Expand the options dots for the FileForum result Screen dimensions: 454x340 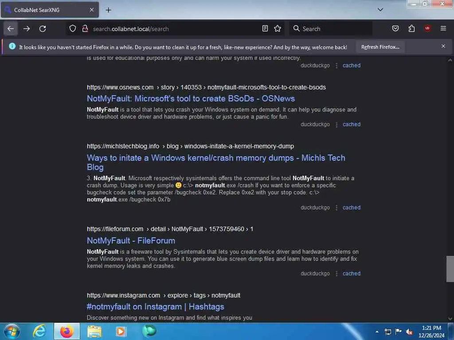pos(337,274)
